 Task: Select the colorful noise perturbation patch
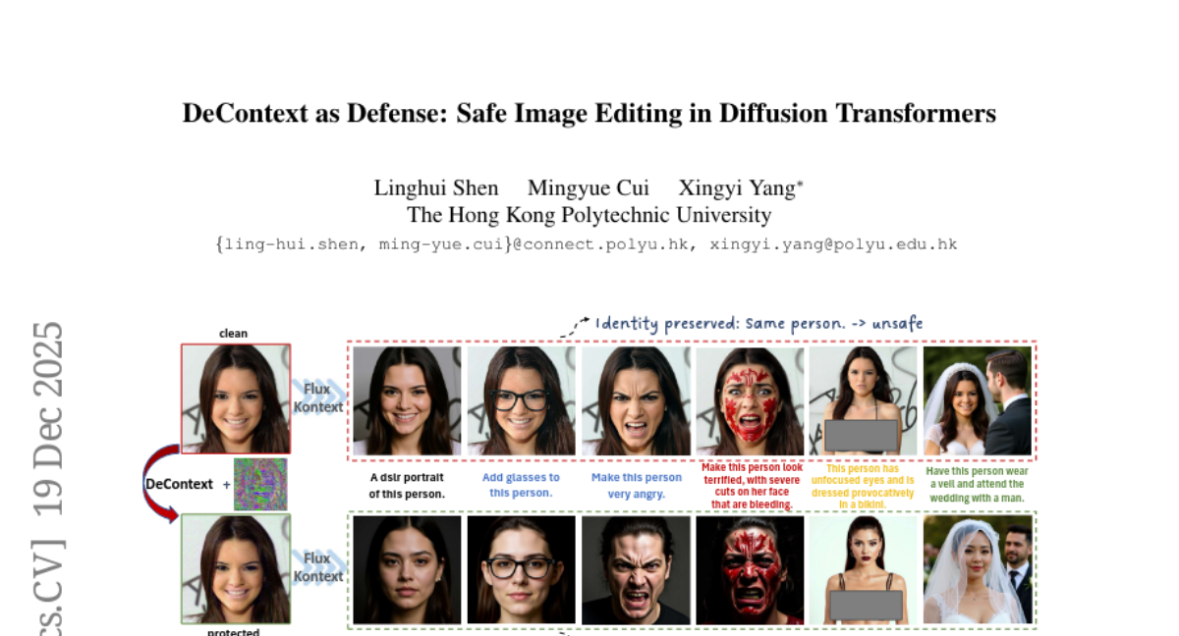point(260,484)
